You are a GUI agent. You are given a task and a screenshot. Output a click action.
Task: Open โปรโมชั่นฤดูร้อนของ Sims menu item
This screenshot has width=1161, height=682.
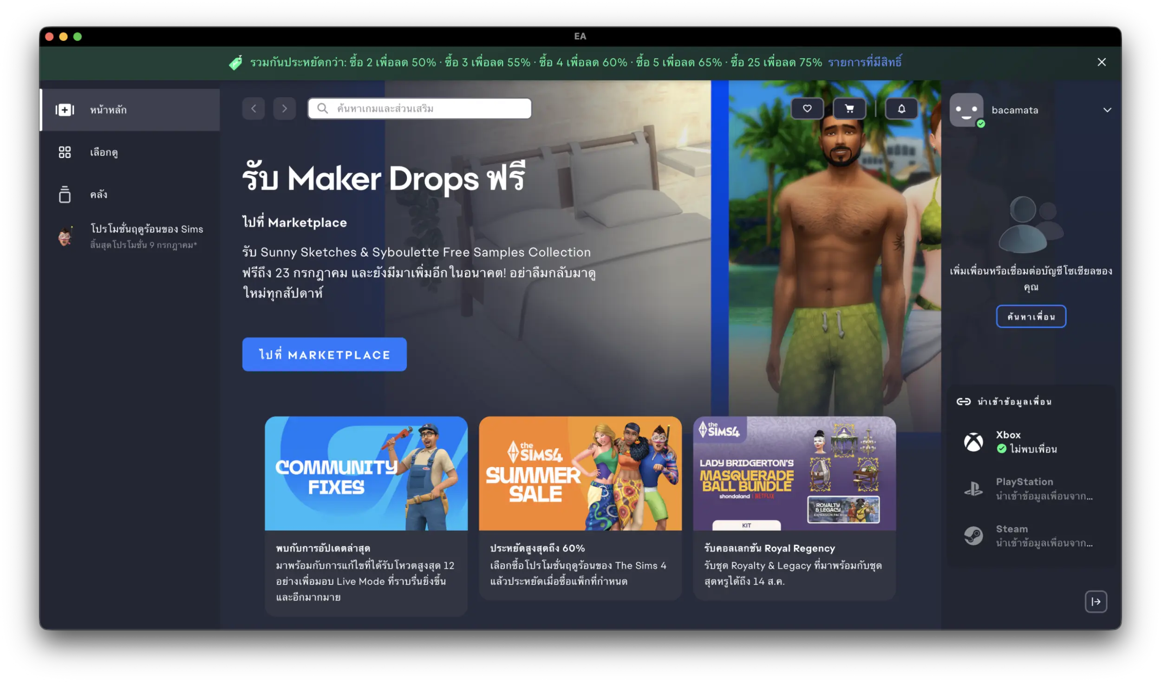click(130, 236)
